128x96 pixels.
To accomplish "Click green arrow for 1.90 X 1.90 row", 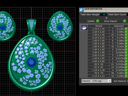I will pos(126,53).
